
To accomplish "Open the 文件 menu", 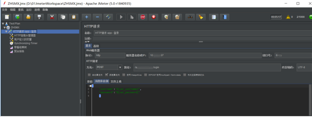I will point(5,10).
